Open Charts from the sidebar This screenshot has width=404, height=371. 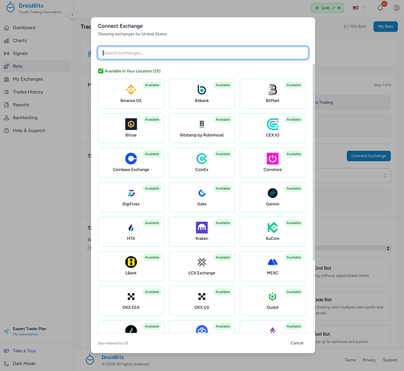pyautogui.click(x=36, y=40)
